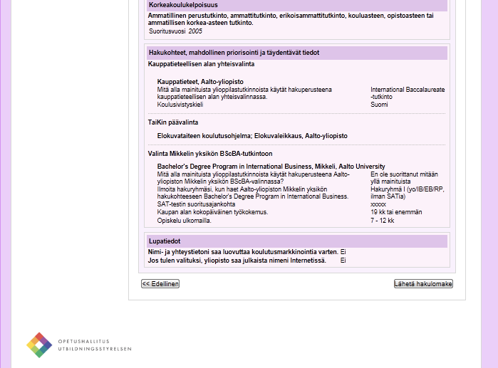Viewport: 498px width, 368px height.
Task: Click the Opetushallitus diamond logo
Action: 39,345
